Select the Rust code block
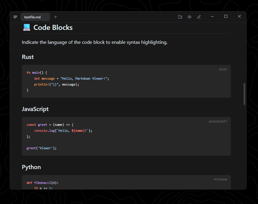 click(x=126, y=81)
